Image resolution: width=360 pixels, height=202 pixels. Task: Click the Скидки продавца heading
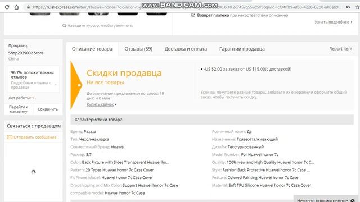point(124,73)
